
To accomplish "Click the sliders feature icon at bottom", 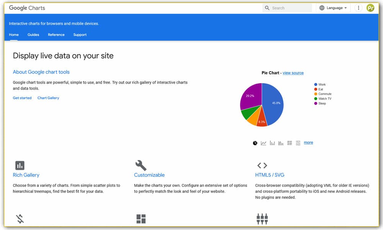I will (x=262, y=219).
